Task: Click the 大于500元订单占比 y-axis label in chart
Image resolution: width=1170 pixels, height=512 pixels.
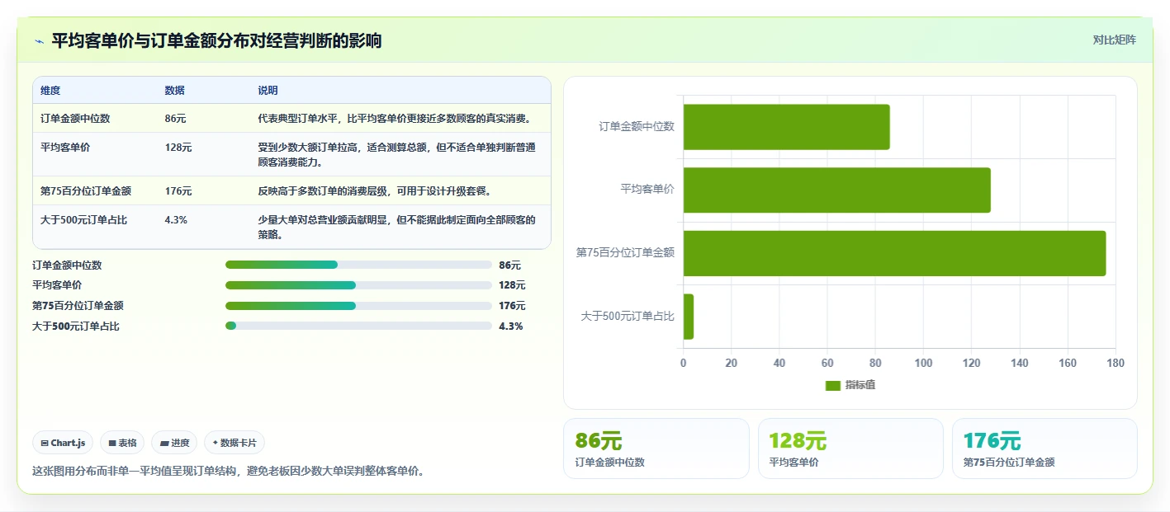Action: coord(628,317)
